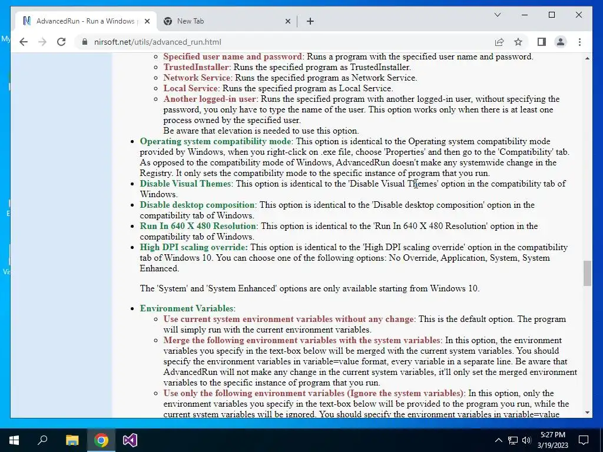
Task: Click the scrollbar up arrow
Action: pos(587,58)
